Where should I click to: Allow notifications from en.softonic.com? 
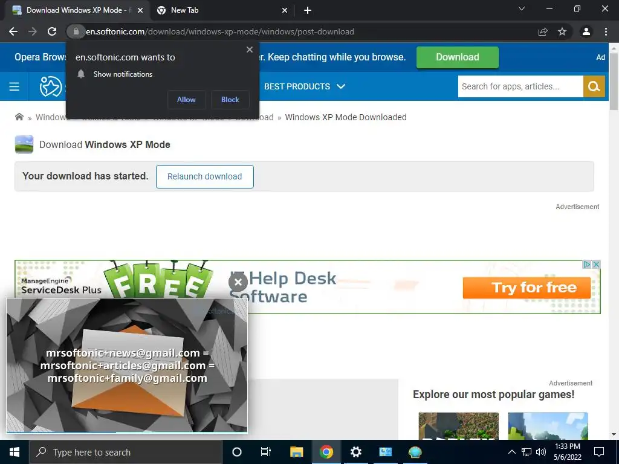coord(186,100)
